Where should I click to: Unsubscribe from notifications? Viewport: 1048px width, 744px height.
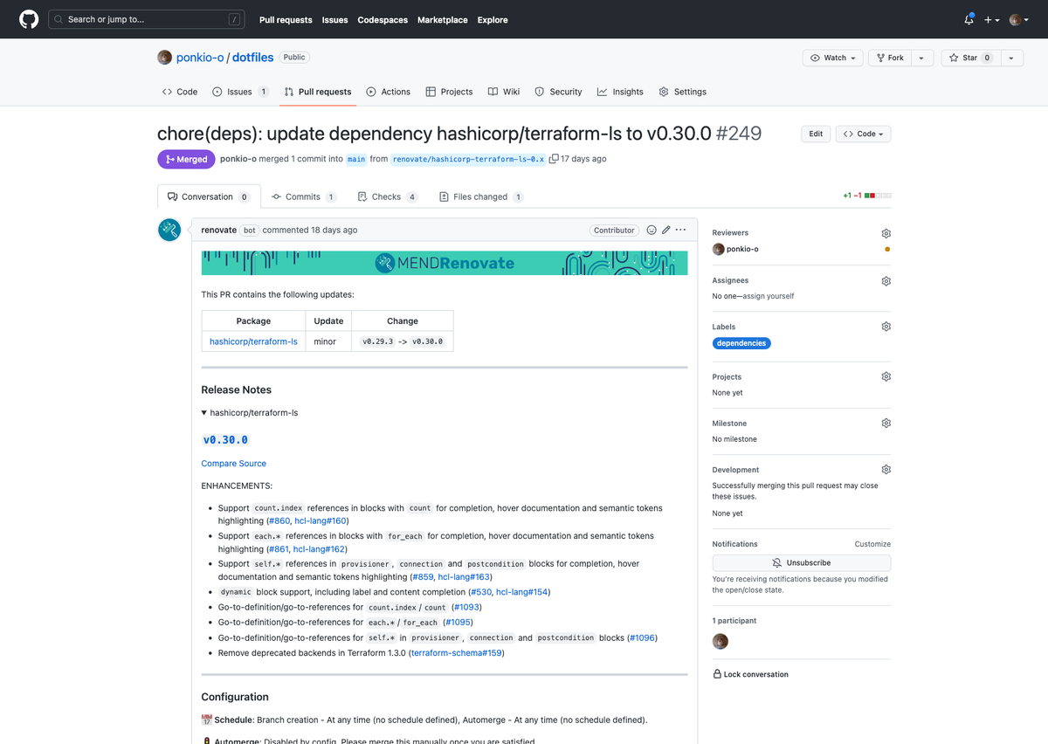point(802,563)
